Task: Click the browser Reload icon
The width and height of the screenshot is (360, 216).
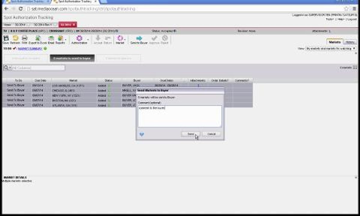Action: 21,9
